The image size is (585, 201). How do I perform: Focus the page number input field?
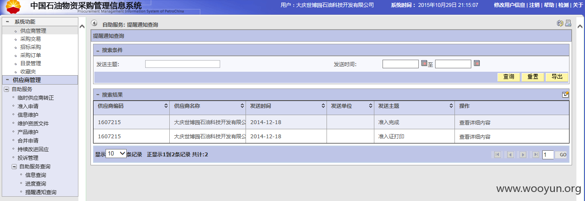[x=548, y=155]
